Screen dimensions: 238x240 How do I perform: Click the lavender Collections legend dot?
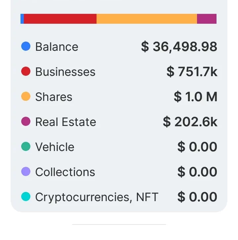coord(26,172)
